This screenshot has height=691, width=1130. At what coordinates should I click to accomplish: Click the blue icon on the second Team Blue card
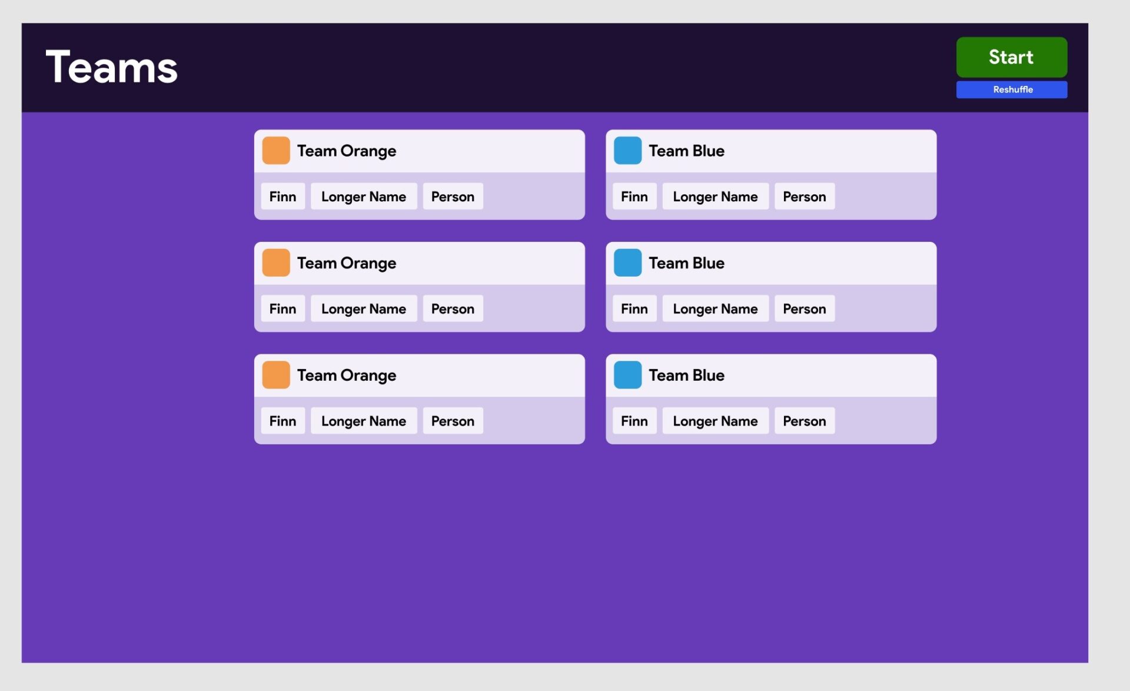(x=627, y=263)
